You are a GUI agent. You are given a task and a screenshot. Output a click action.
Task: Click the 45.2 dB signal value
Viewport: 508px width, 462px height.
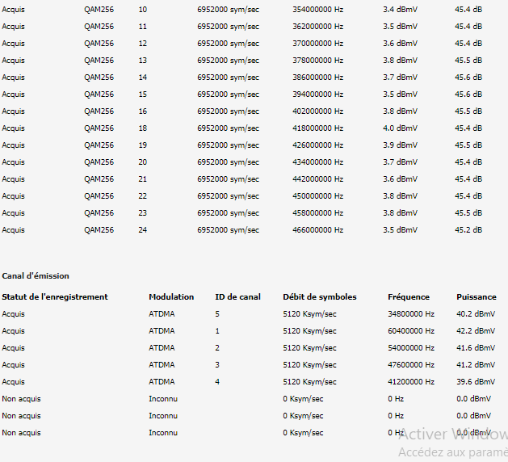pos(468,230)
